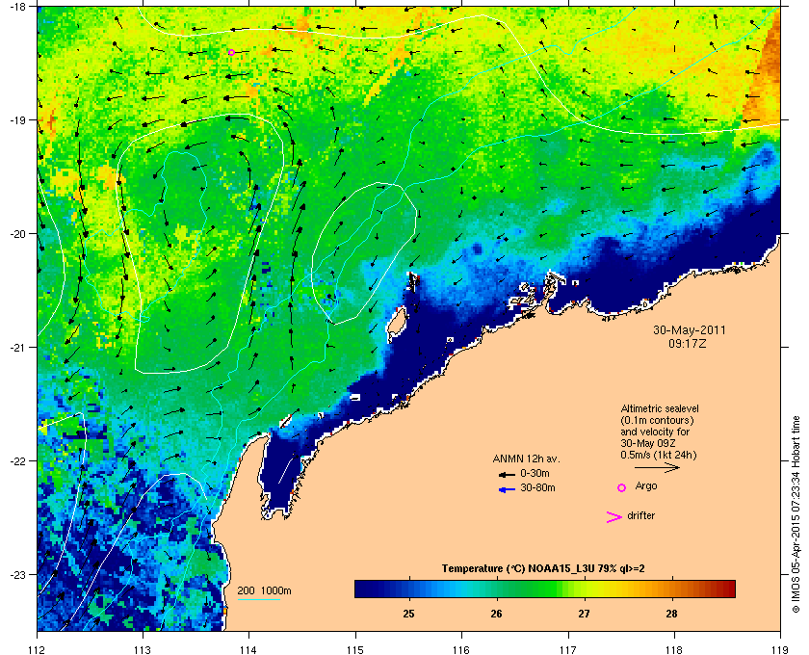Click the time label 09:17Z
Image resolution: width=809 pixels, height=655 pixels.
click(x=688, y=343)
